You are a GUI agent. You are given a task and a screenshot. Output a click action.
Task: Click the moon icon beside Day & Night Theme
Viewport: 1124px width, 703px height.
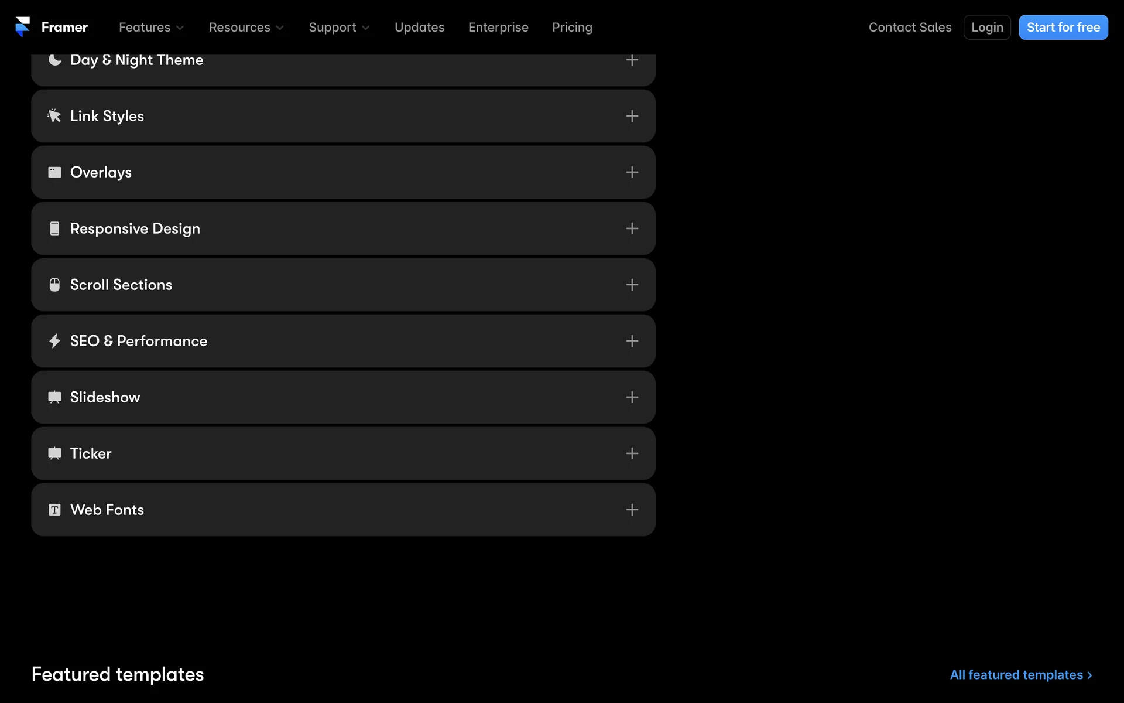pyautogui.click(x=54, y=60)
